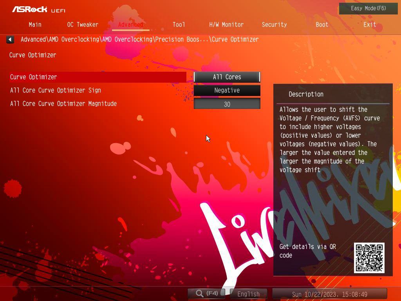Viewport: 401px width, 301px height.
Task: Open the Exit tab
Action: pos(370,25)
